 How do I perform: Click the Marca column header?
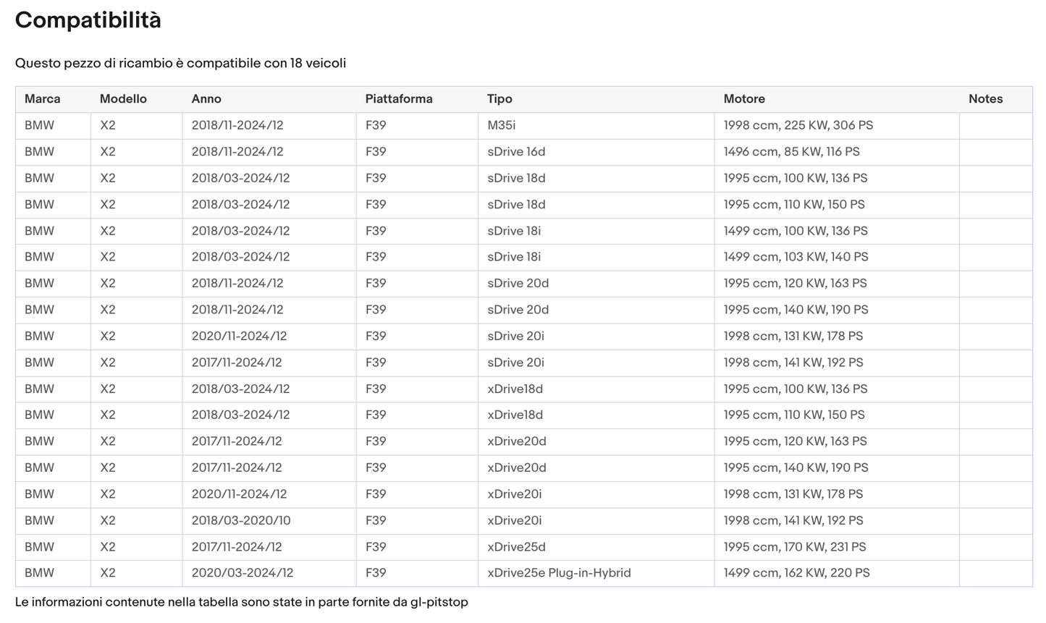tap(42, 99)
